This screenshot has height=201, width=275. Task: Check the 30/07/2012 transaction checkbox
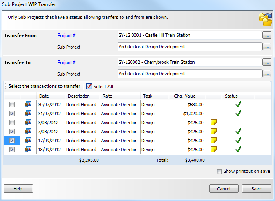pyautogui.click(x=12, y=105)
